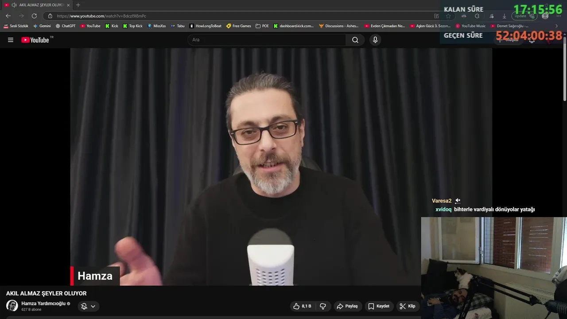Screen dimensions: 567x319
Task: Toggle the notification bell for Hamza Yardımcıoğlu
Action: (84, 306)
